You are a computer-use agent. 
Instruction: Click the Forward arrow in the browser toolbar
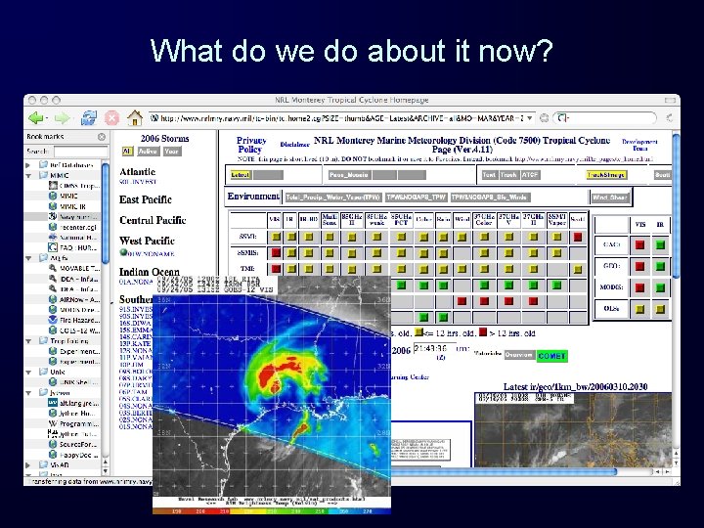click(x=62, y=118)
